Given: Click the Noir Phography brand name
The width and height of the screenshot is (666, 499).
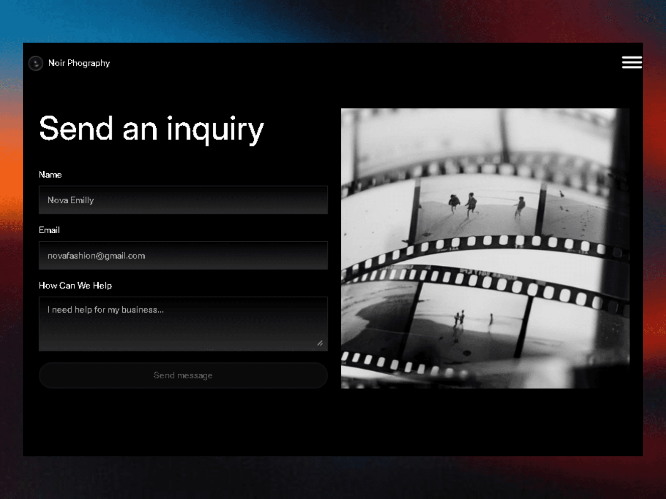Looking at the screenshot, I should (79, 63).
